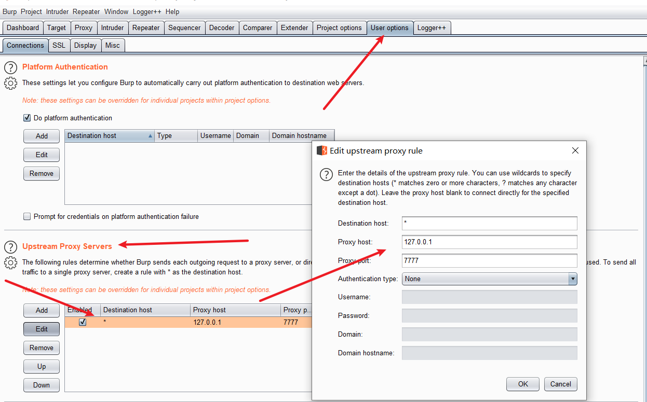647x402 pixels.
Task: Click Enabled column header in proxy table
Action: tap(83, 310)
